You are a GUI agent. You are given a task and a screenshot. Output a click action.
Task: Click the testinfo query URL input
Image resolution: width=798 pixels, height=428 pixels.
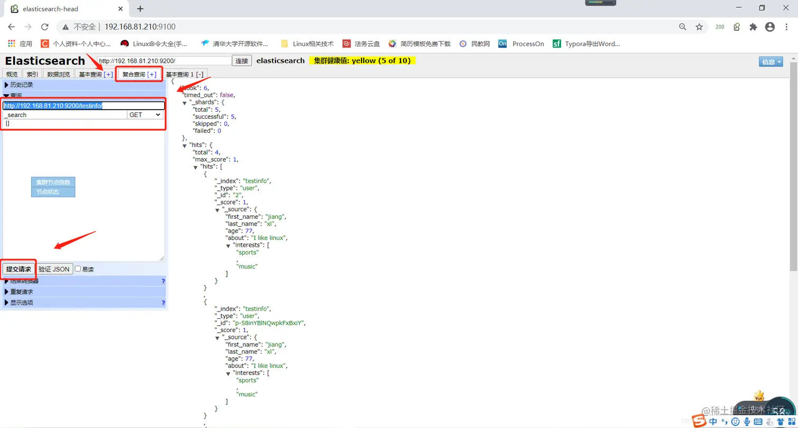[x=83, y=105]
